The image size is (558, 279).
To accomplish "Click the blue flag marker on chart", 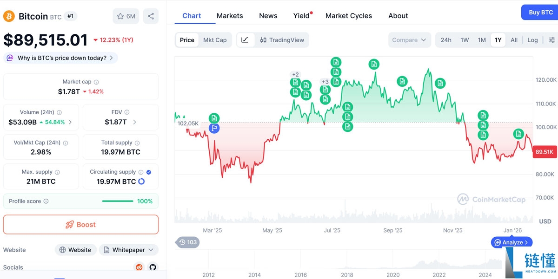I will point(214,128).
